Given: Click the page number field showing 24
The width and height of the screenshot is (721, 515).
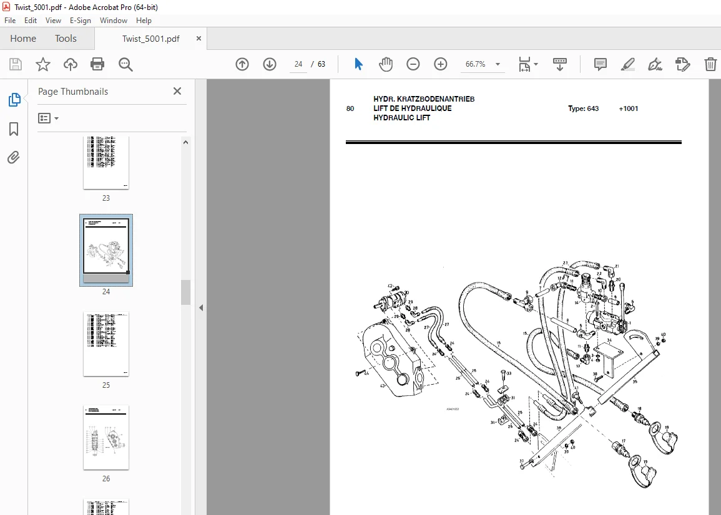Looking at the screenshot, I should point(298,64).
